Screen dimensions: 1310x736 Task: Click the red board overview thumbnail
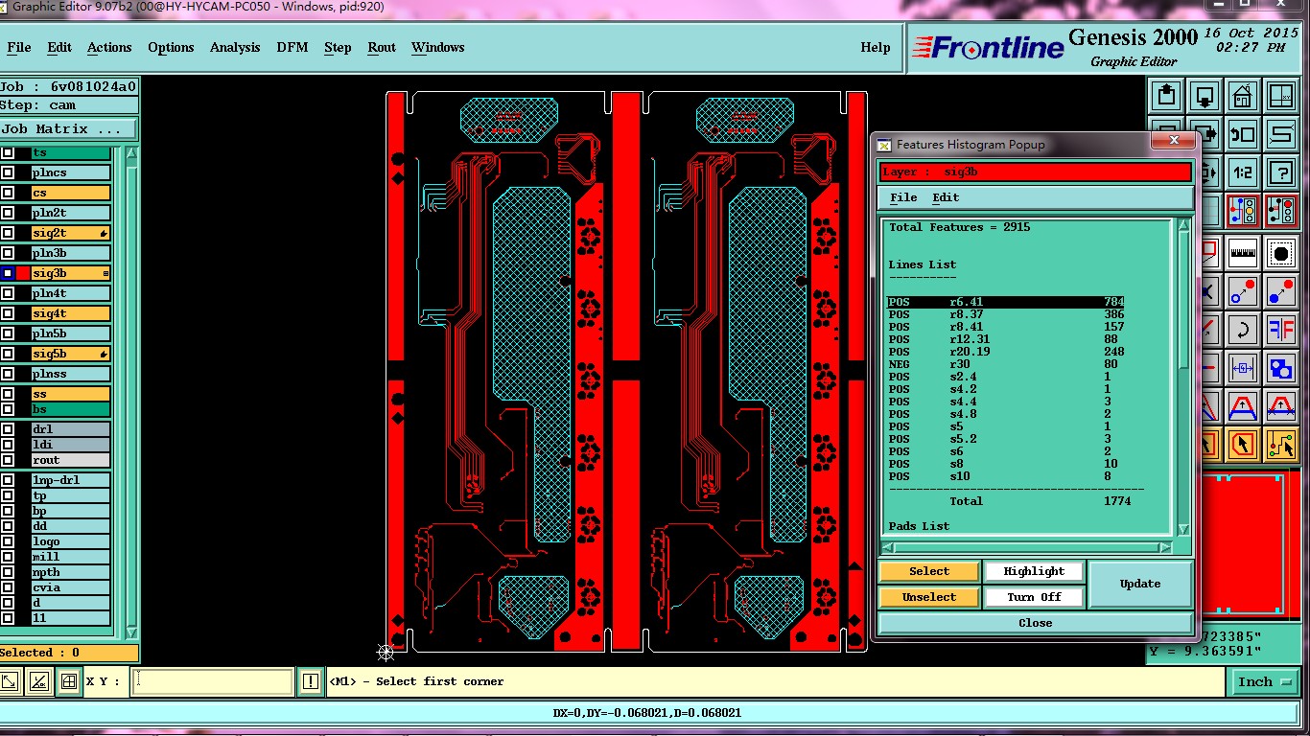[1250, 542]
